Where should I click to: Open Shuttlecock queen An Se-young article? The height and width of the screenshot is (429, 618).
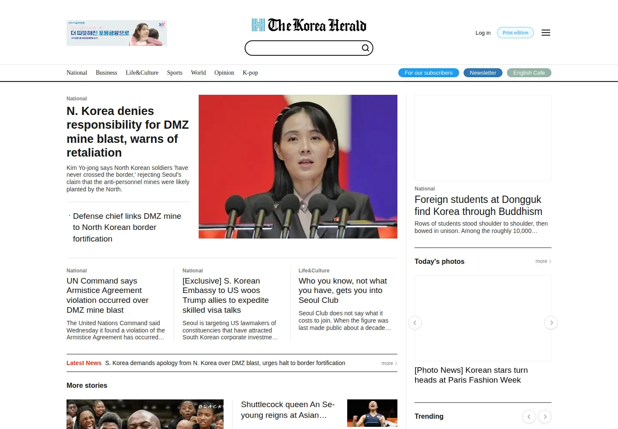click(288, 410)
